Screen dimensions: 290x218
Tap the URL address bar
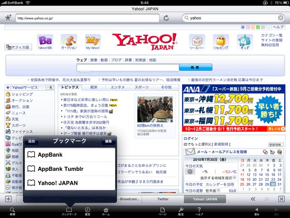tap(87, 18)
